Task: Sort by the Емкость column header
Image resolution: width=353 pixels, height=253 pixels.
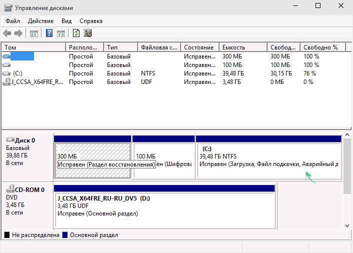Action: coord(243,47)
